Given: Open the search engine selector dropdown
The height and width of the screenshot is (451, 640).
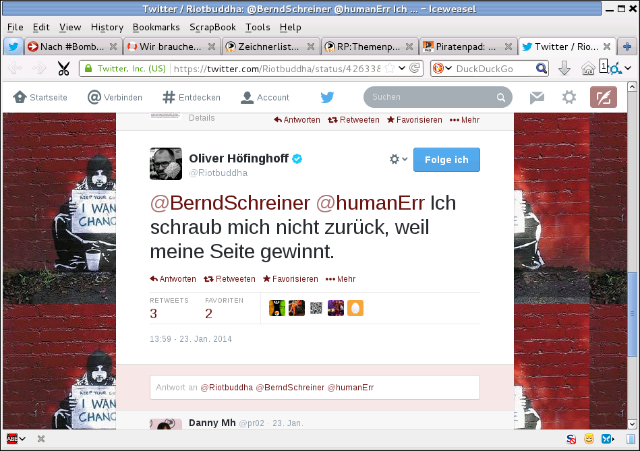Looking at the screenshot, I should tap(442, 68).
